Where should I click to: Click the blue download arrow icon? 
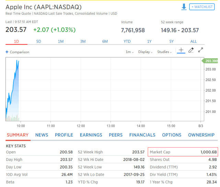pyautogui.click(x=184, y=7)
